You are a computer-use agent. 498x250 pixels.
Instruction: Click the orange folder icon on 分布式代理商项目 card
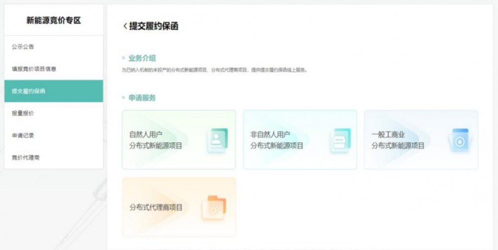tap(214, 207)
